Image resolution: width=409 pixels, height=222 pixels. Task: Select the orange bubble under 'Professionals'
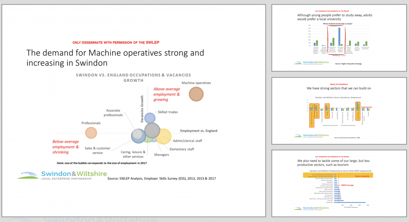(x=91, y=133)
